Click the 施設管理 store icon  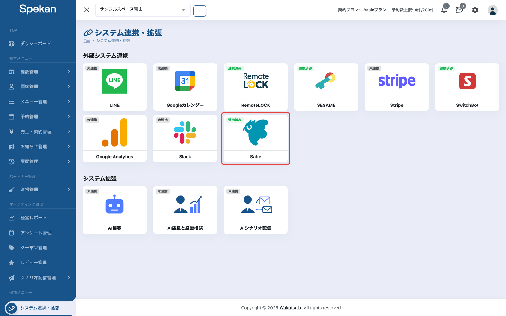tap(11, 72)
